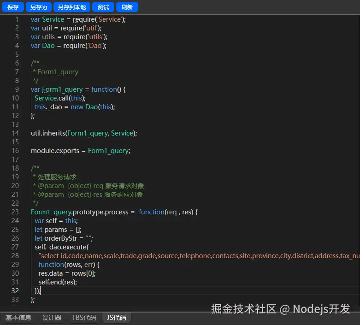The height and width of the screenshot is (325, 360).
Task: Open the 设计器 designer tab
Action: click(52, 318)
